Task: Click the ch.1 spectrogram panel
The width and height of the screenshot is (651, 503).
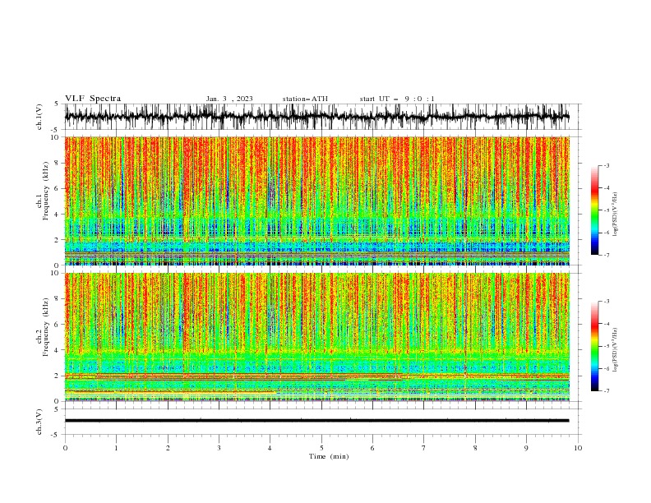Action: (x=316, y=201)
